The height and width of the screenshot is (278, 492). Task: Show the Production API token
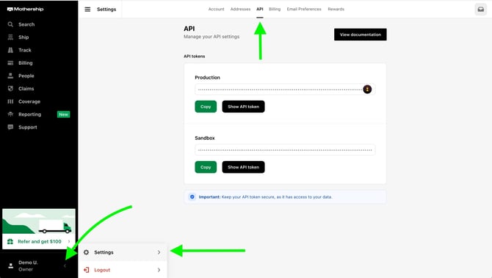click(x=243, y=107)
